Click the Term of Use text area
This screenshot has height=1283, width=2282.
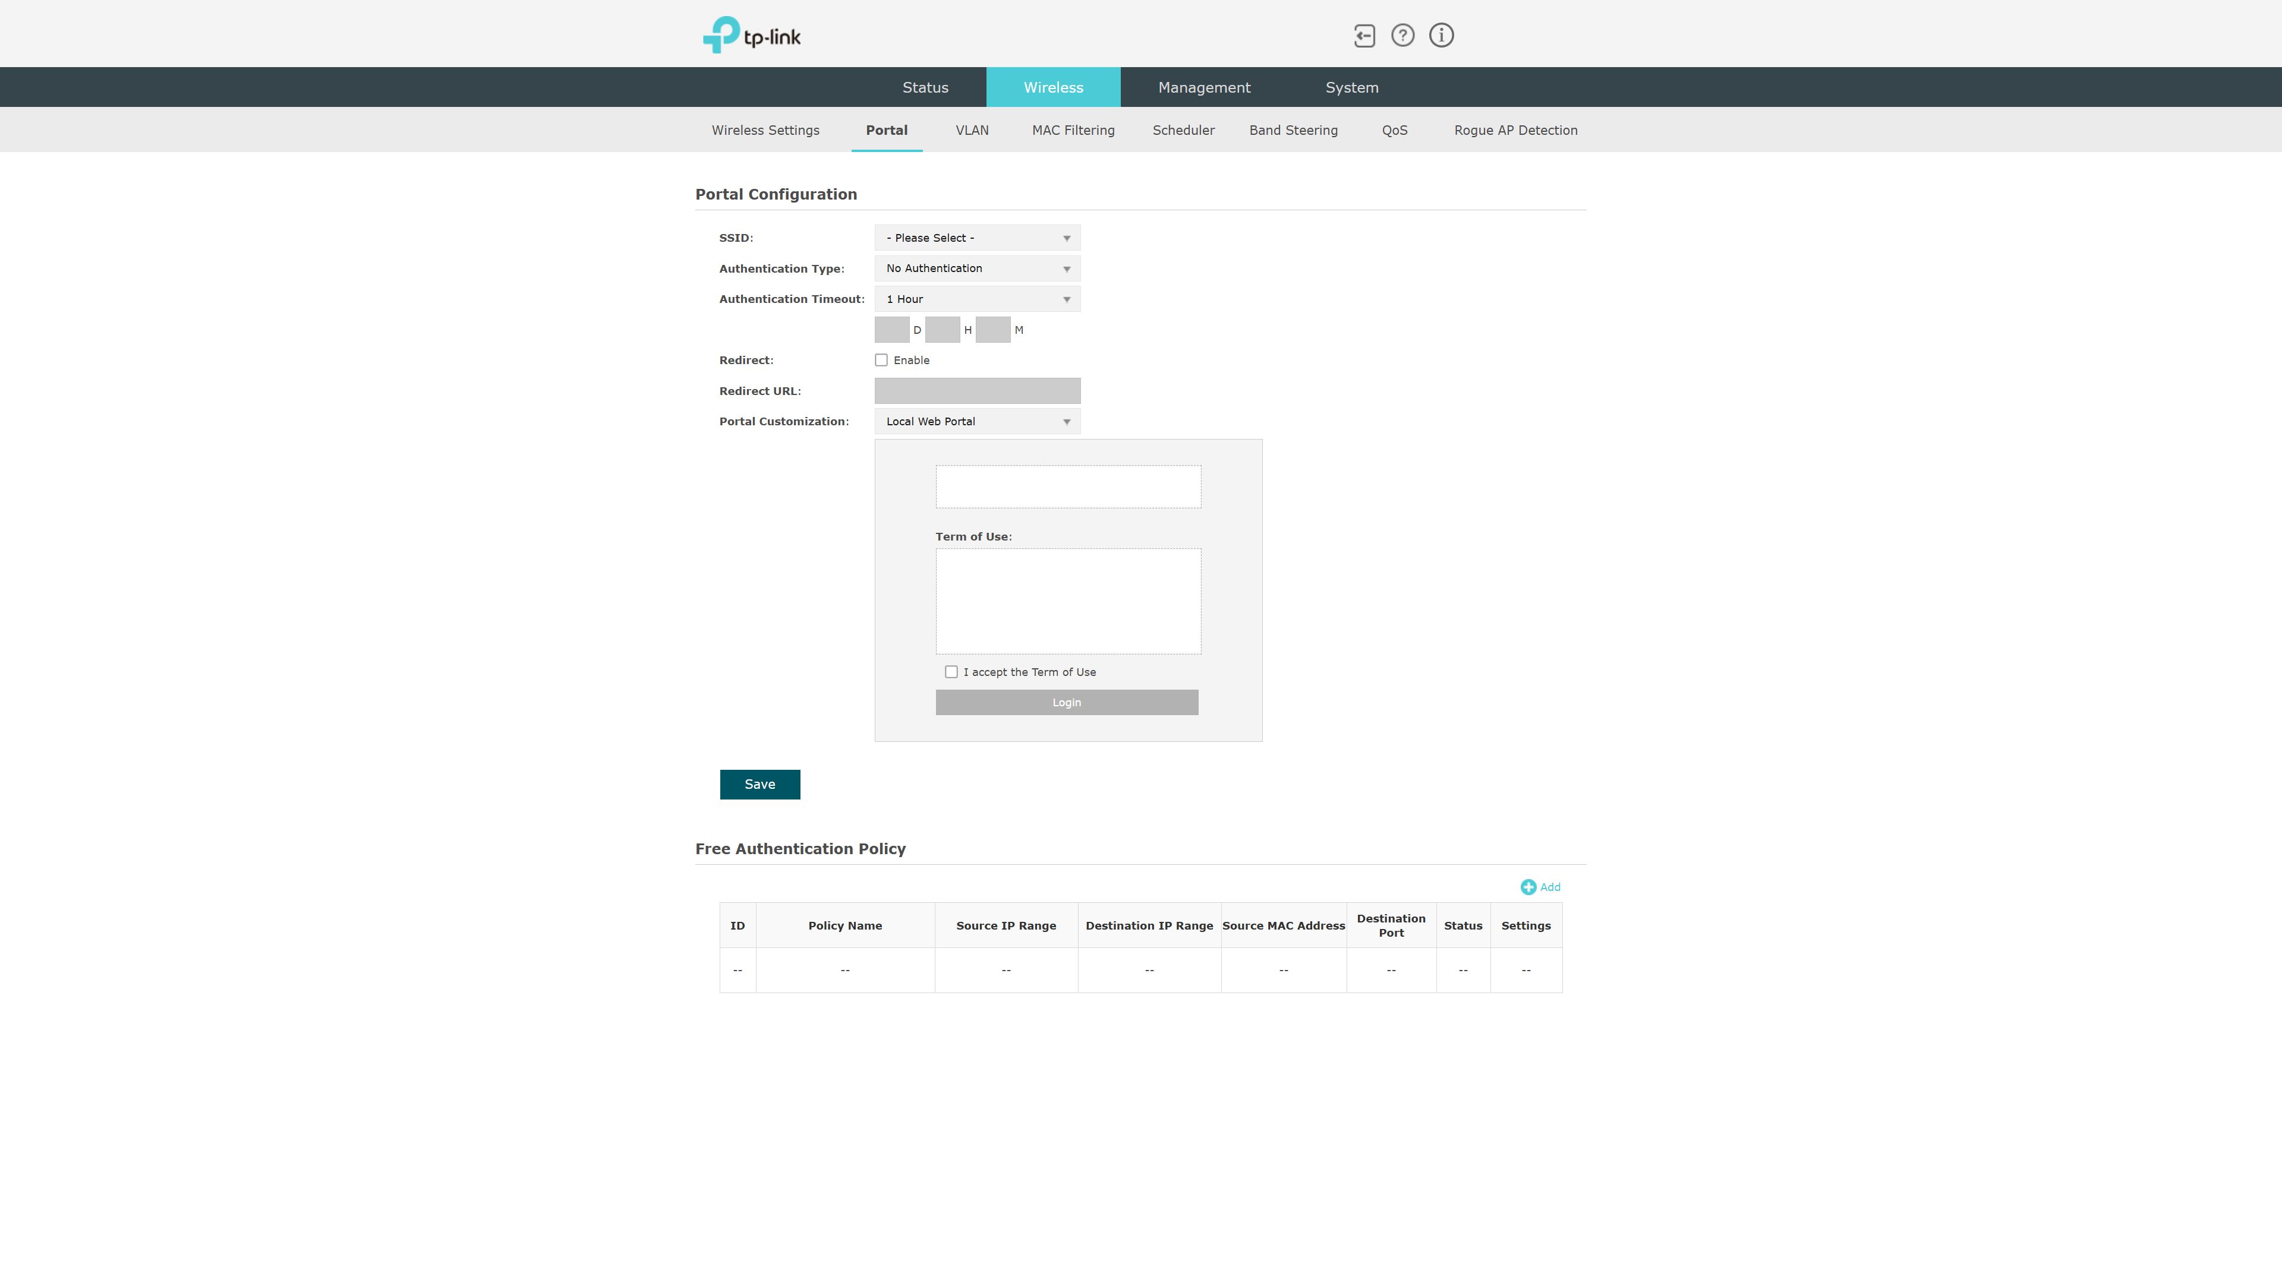pyautogui.click(x=1068, y=601)
